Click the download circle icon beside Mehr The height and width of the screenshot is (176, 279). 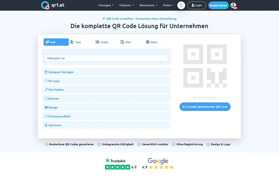148,42
